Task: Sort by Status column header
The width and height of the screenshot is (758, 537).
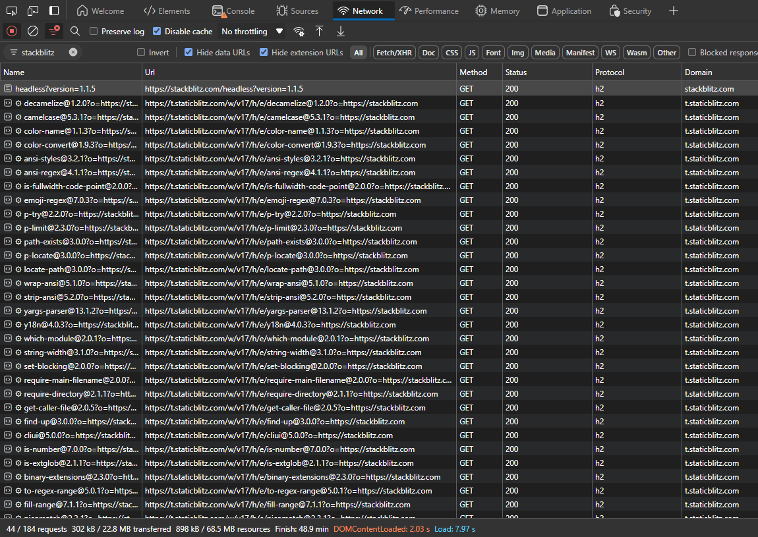Action: (x=547, y=72)
